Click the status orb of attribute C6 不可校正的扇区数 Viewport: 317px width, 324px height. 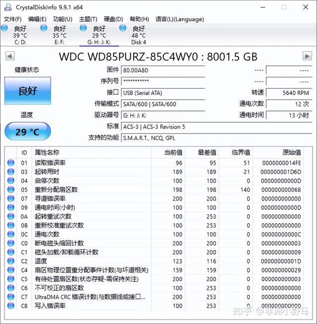[x=11, y=288]
